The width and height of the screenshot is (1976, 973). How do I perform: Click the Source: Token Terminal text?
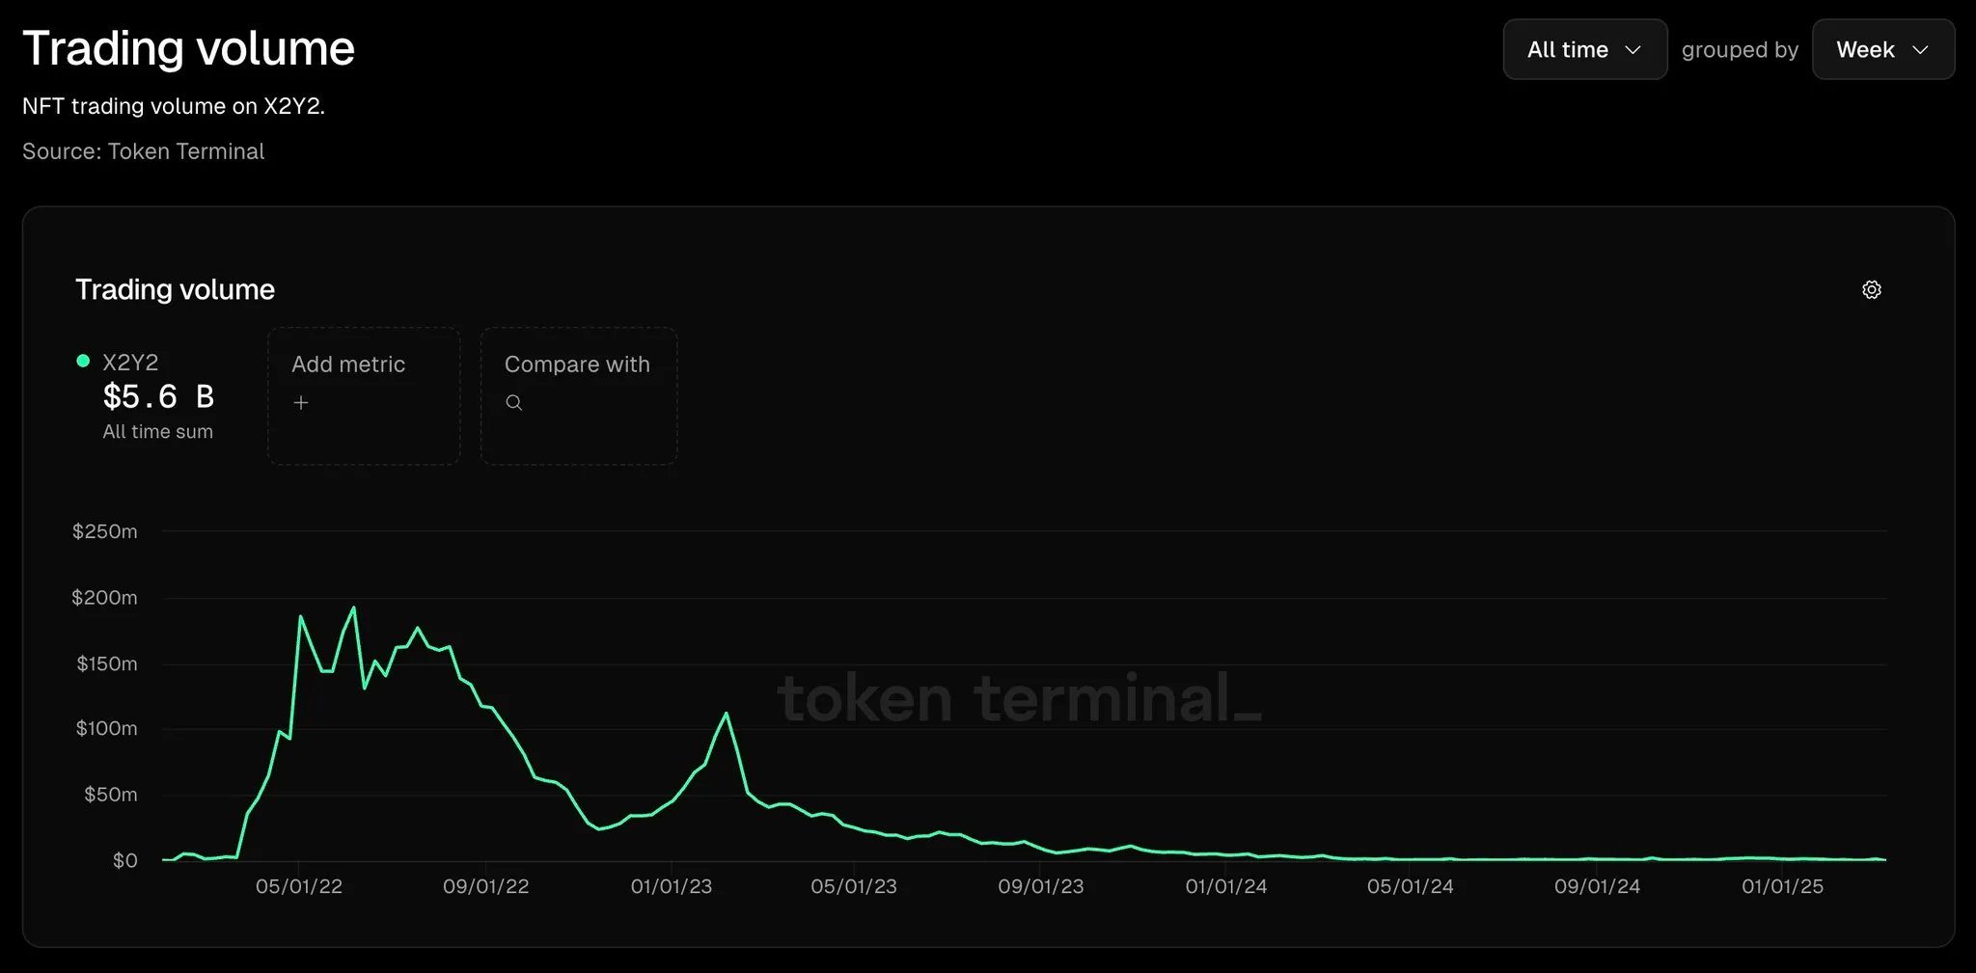point(143,151)
